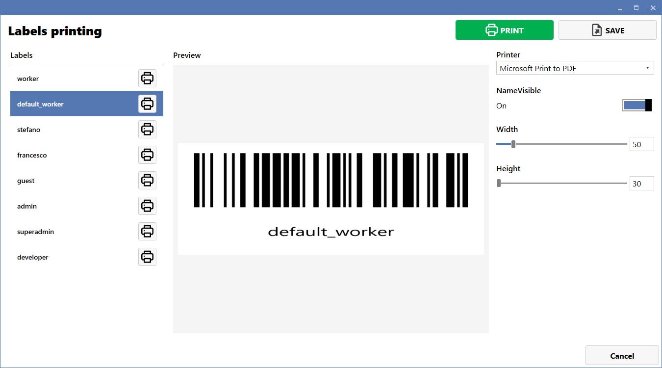662x368 pixels.
Task: Select the stefano label in list
Action: pos(87,130)
